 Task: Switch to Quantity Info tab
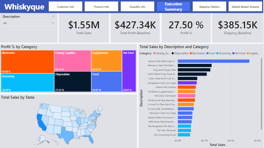tap(137, 7)
